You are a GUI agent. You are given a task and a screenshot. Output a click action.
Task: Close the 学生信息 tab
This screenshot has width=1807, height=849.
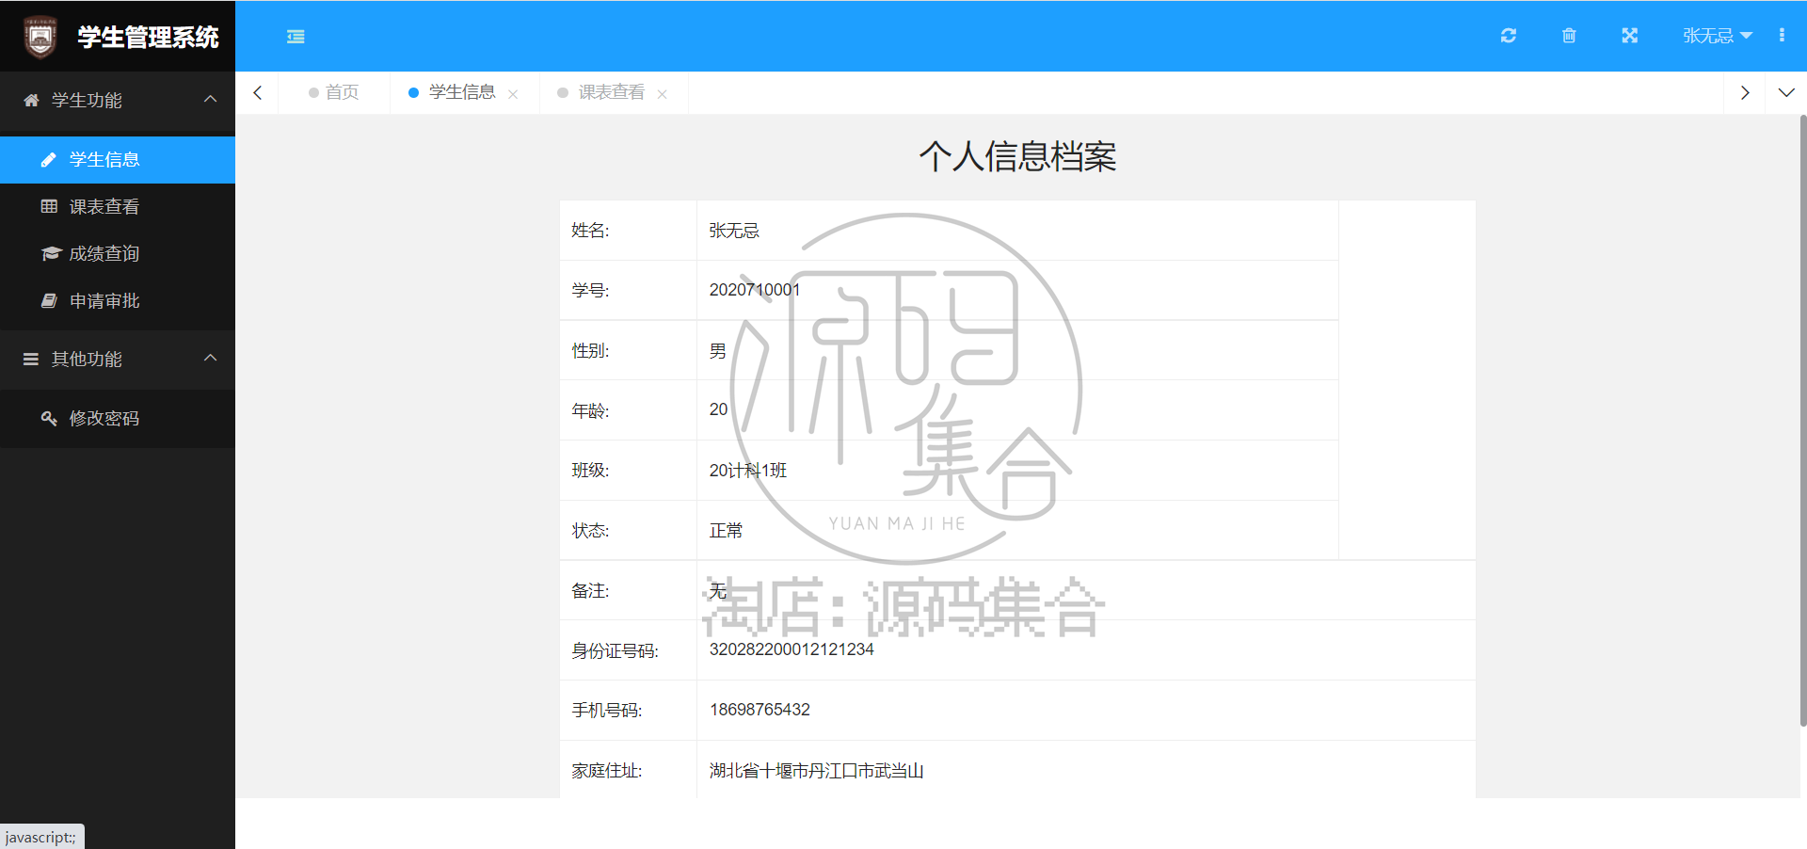click(513, 94)
